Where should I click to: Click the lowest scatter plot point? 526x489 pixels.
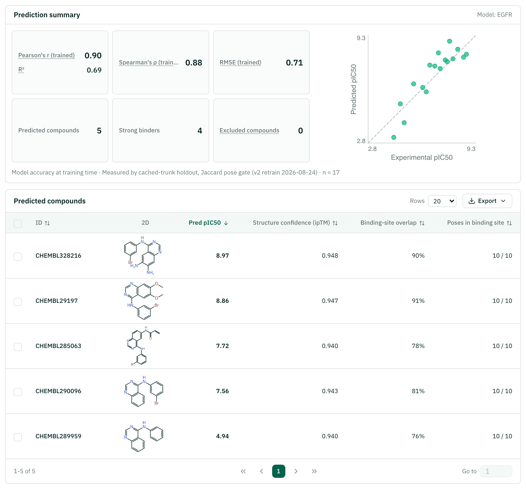pyautogui.click(x=394, y=137)
